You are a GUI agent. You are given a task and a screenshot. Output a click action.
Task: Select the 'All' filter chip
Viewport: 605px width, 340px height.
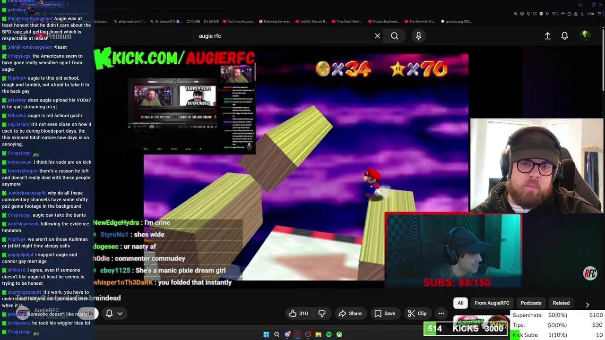pos(460,303)
